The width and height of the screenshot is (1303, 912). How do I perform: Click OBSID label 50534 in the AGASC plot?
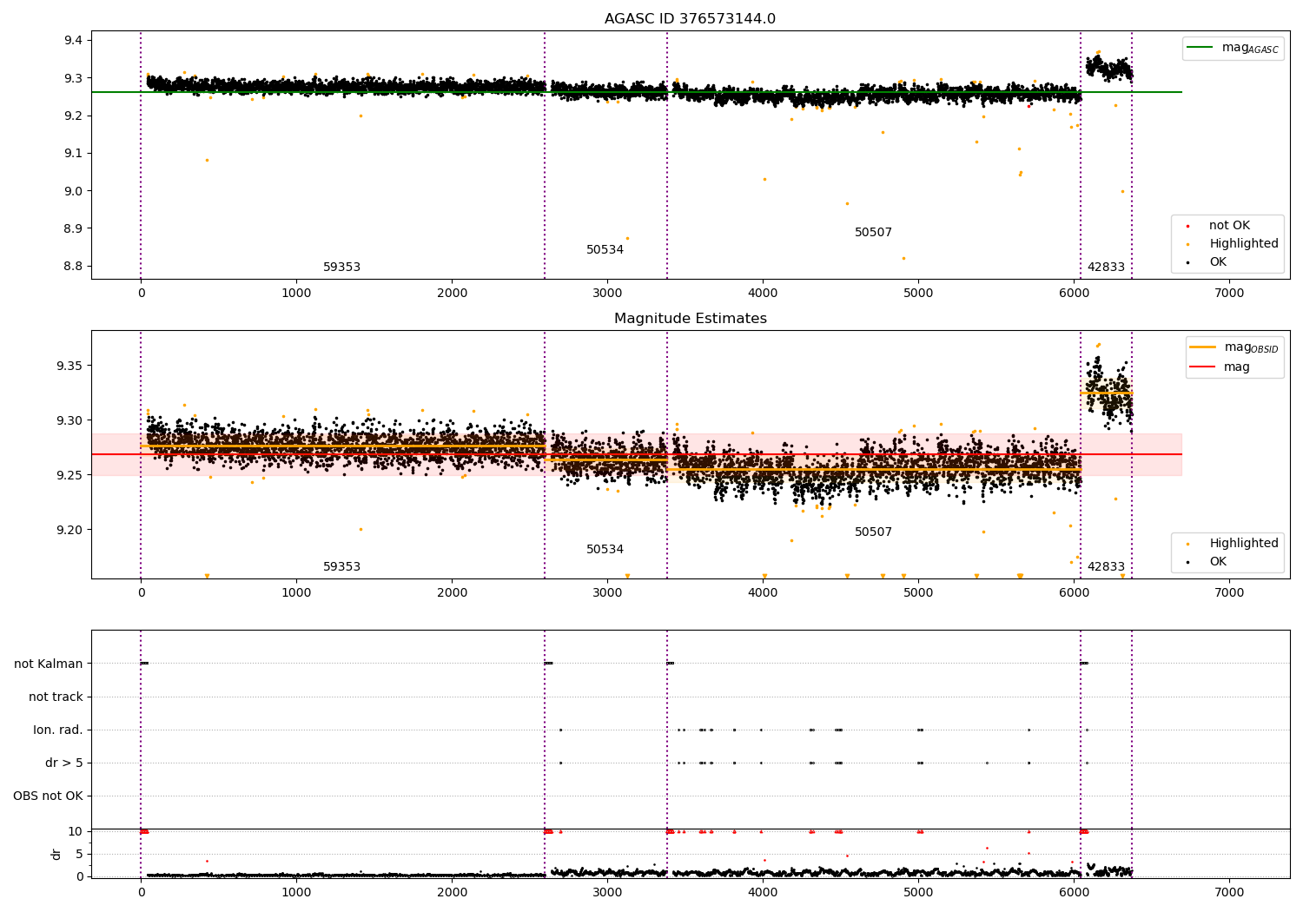pos(605,250)
